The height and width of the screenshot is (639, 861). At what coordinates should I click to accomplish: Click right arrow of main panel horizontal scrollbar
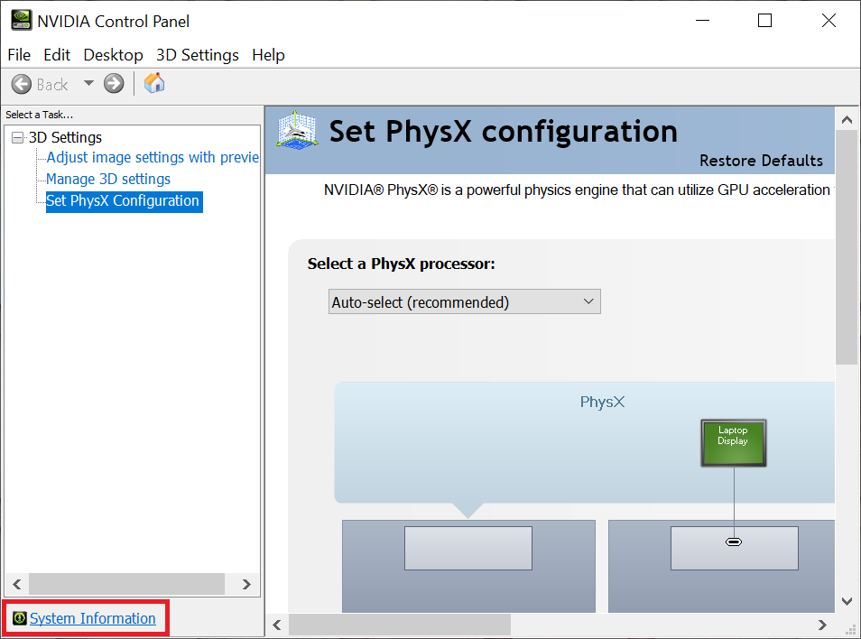pyautogui.click(x=822, y=625)
